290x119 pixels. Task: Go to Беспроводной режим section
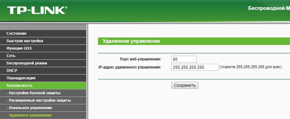43,63
